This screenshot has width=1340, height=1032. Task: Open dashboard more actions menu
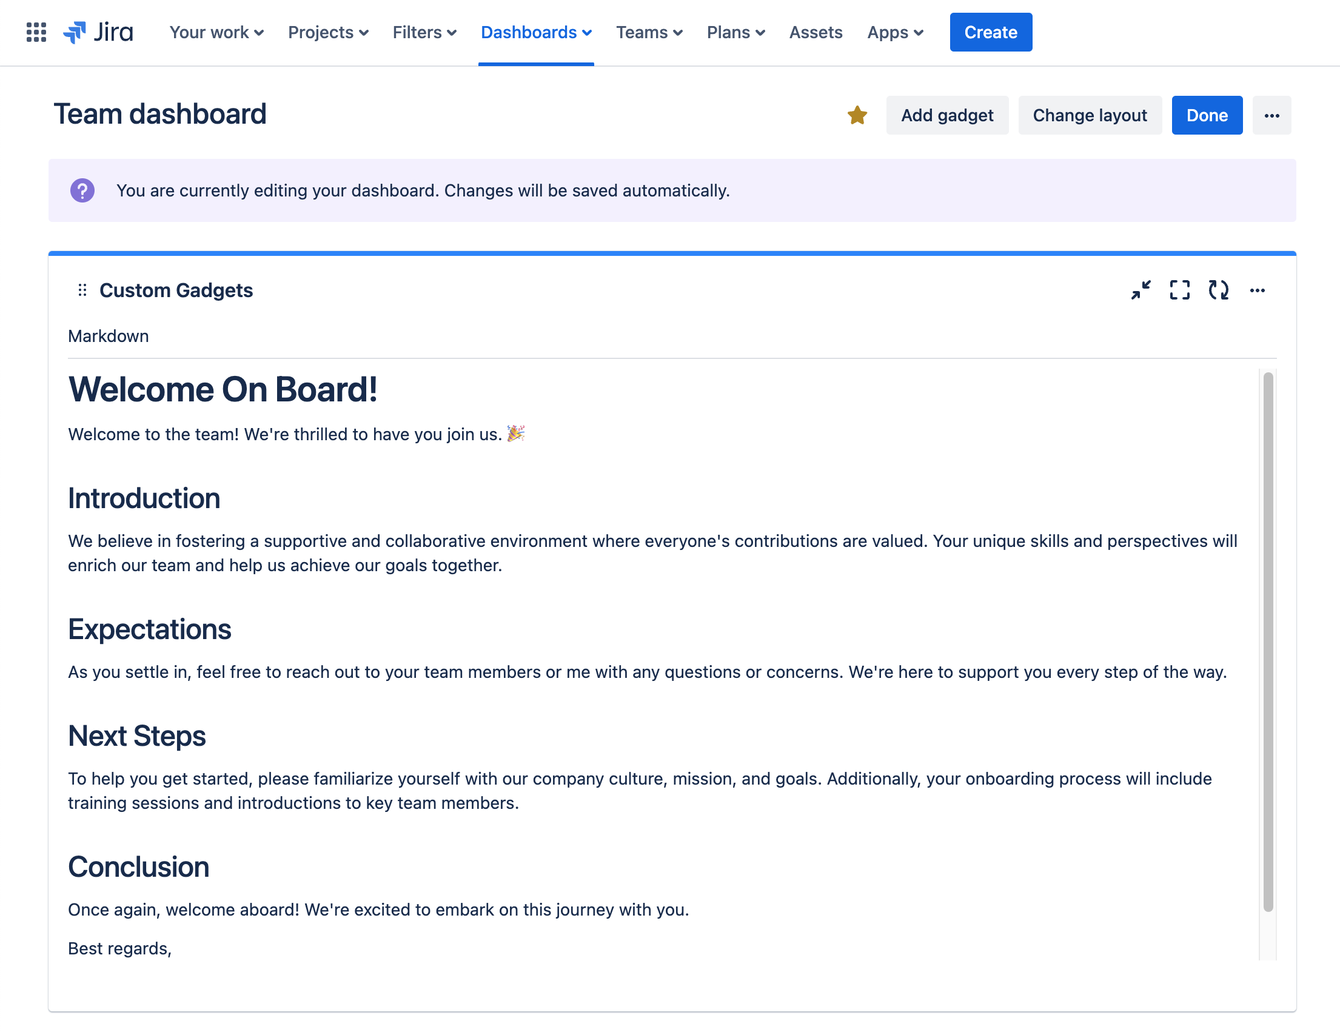[1271, 115]
